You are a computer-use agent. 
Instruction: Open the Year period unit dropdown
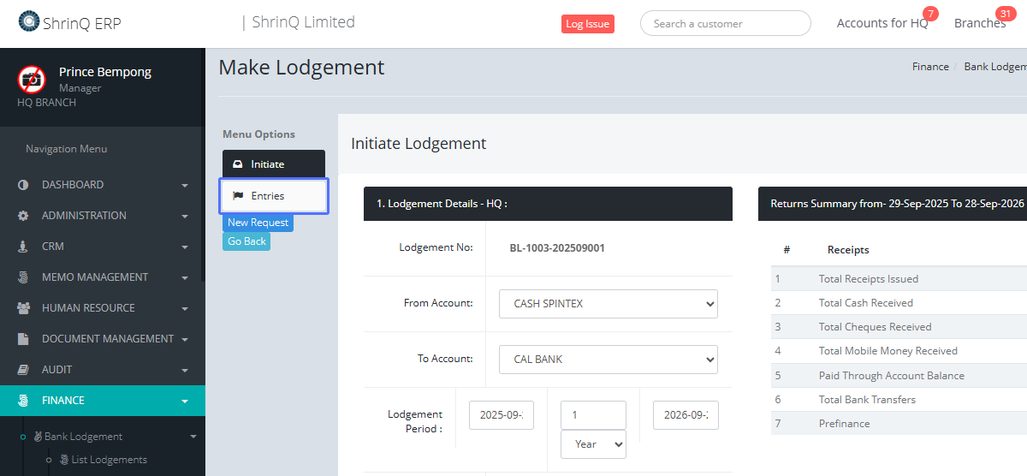(x=593, y=444)
